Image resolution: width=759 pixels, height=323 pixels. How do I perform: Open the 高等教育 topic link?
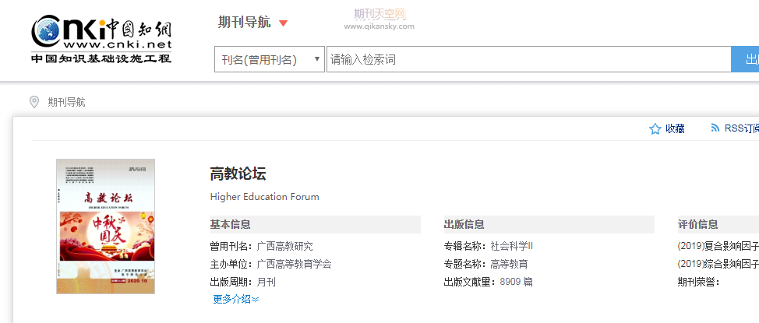pyautogui.click(x=509, y=264)
